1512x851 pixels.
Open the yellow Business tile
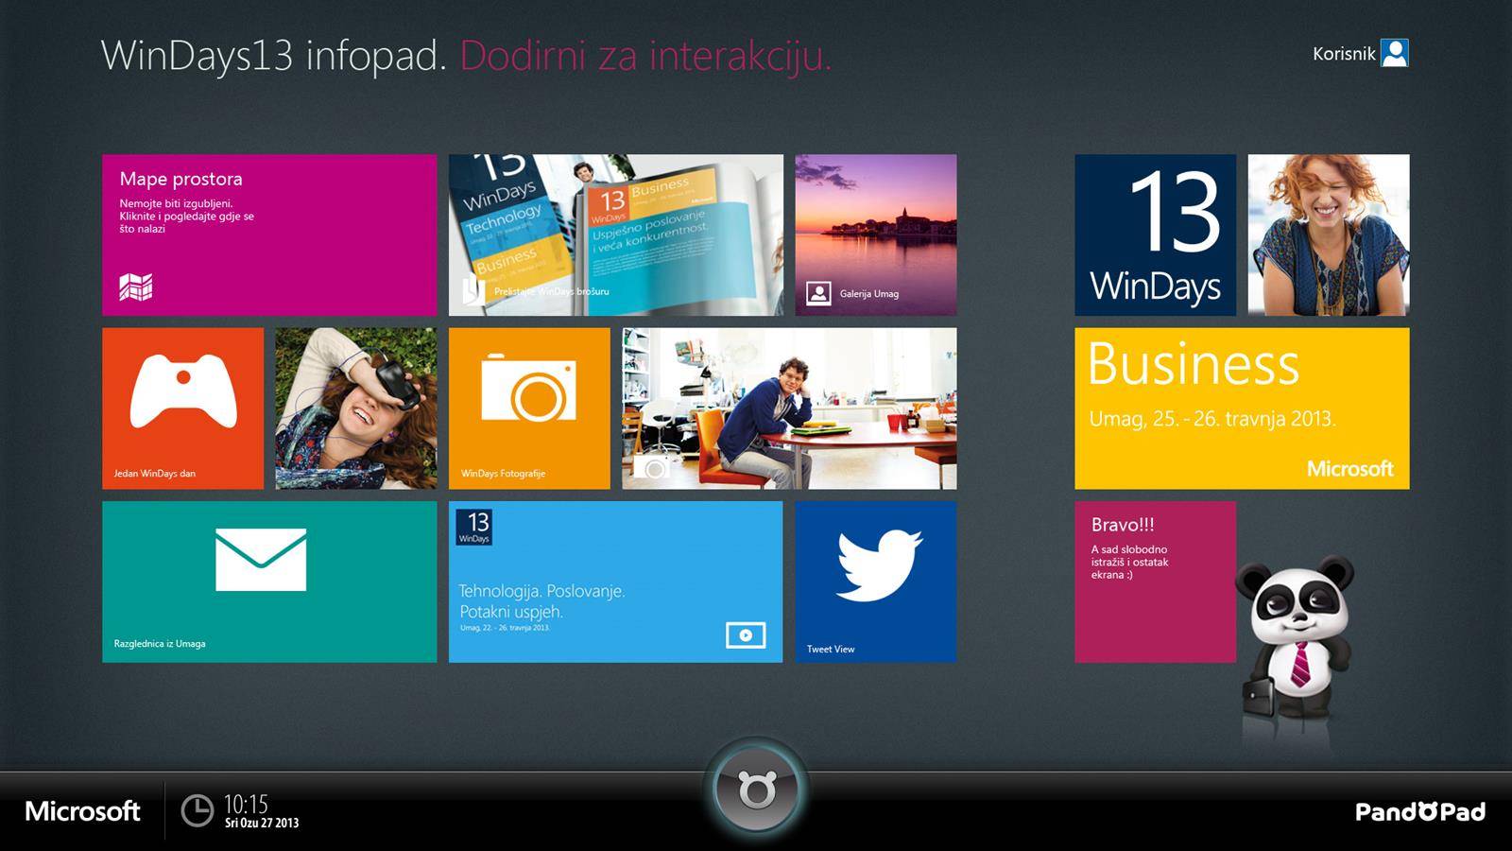pyautogui.click(x=1242, y=408)
